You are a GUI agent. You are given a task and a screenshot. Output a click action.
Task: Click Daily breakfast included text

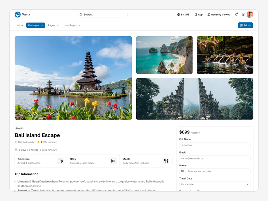136,163
